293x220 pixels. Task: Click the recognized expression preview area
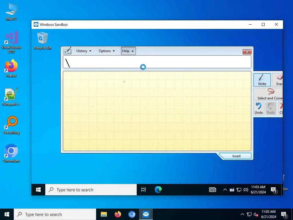tap(157, 62)
